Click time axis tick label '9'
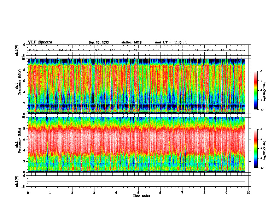The width and height of the screenshot is (280, 216). pos(226,193)
